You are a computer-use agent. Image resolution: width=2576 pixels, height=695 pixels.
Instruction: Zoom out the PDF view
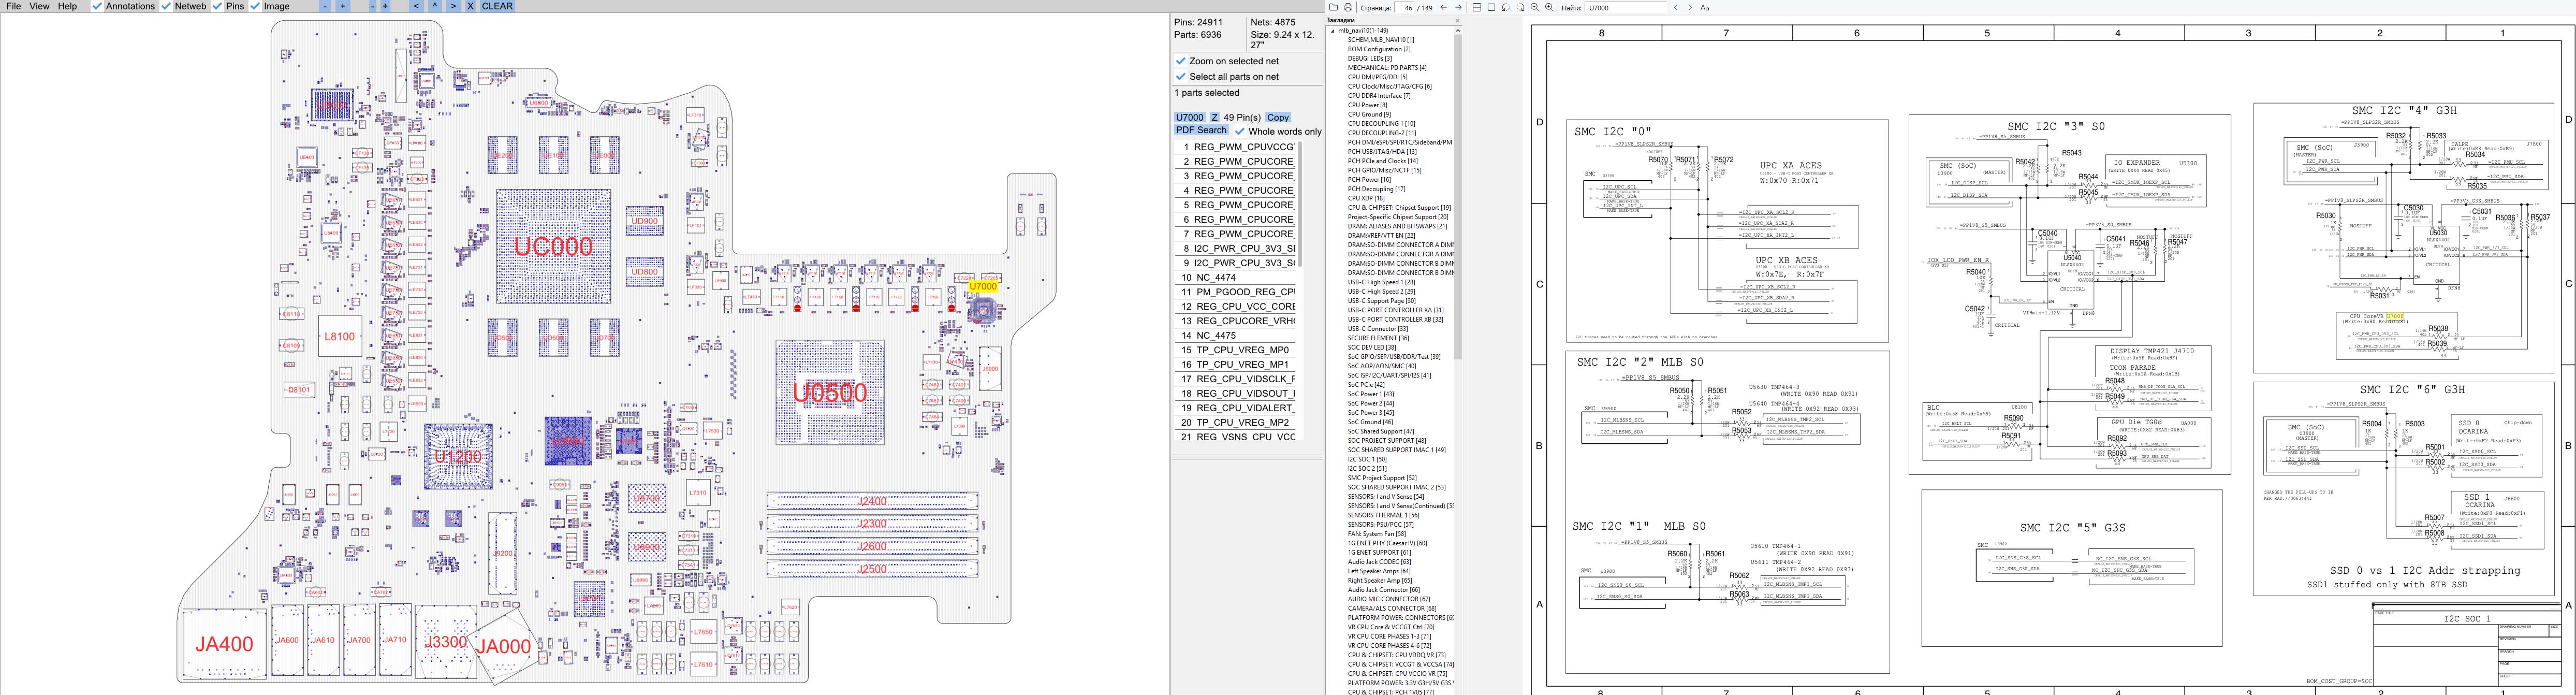click(1535, 7)
